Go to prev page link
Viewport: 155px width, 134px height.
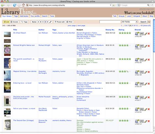coord(72,25)
